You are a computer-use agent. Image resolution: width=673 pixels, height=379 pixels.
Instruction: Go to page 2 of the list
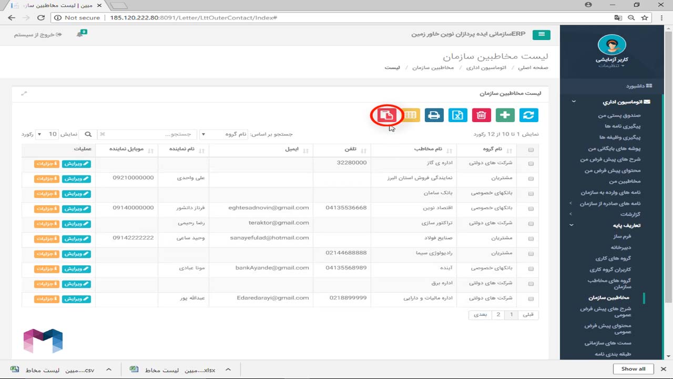(498, 315)
